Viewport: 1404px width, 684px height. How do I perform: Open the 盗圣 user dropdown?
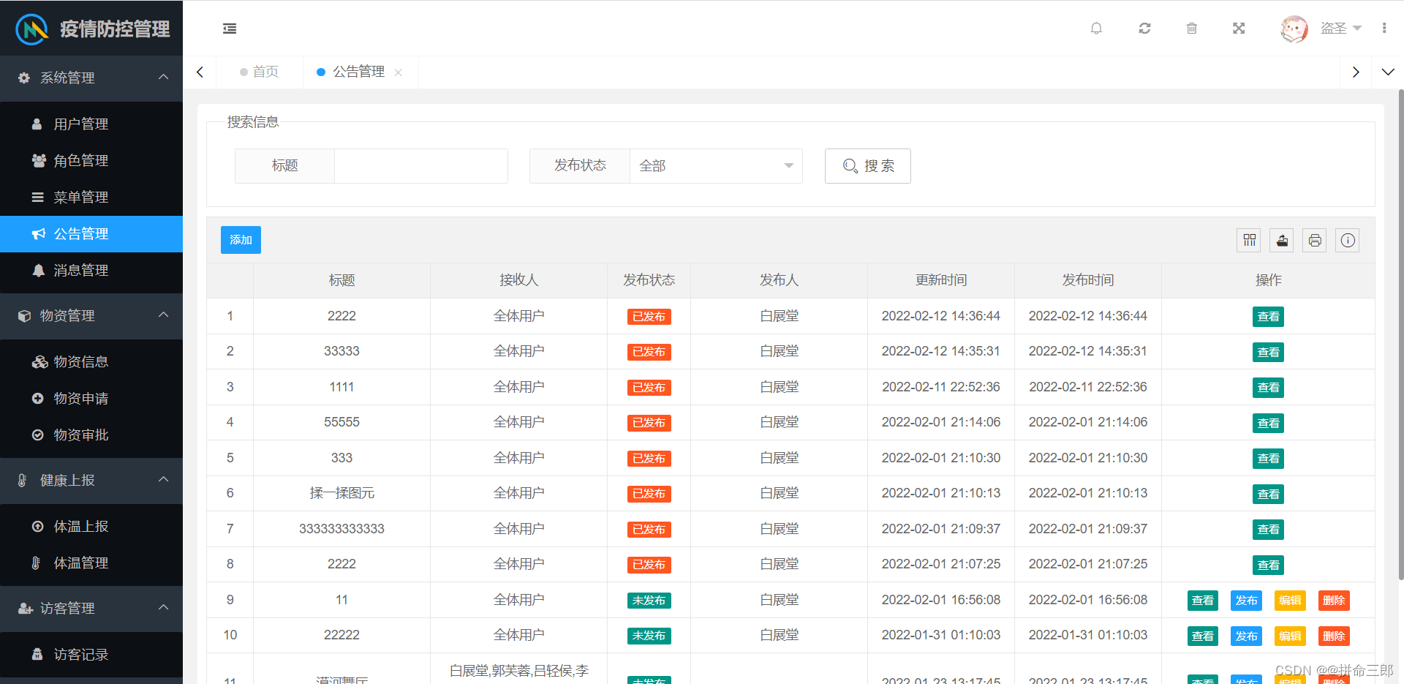tap(1340, 29)
